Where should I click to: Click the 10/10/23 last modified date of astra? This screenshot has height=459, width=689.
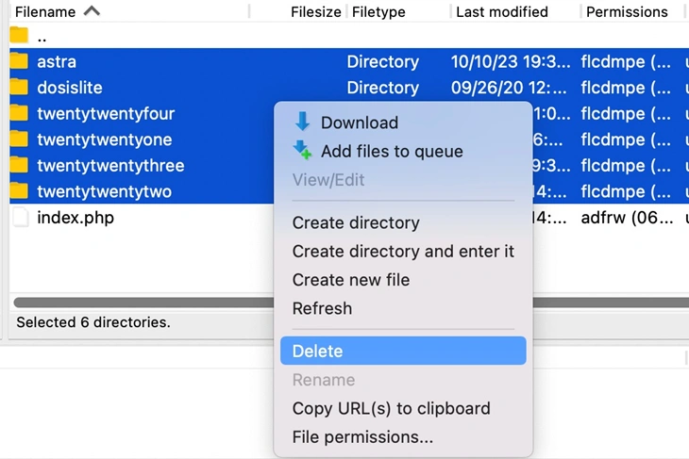click(x=511, y=61)
